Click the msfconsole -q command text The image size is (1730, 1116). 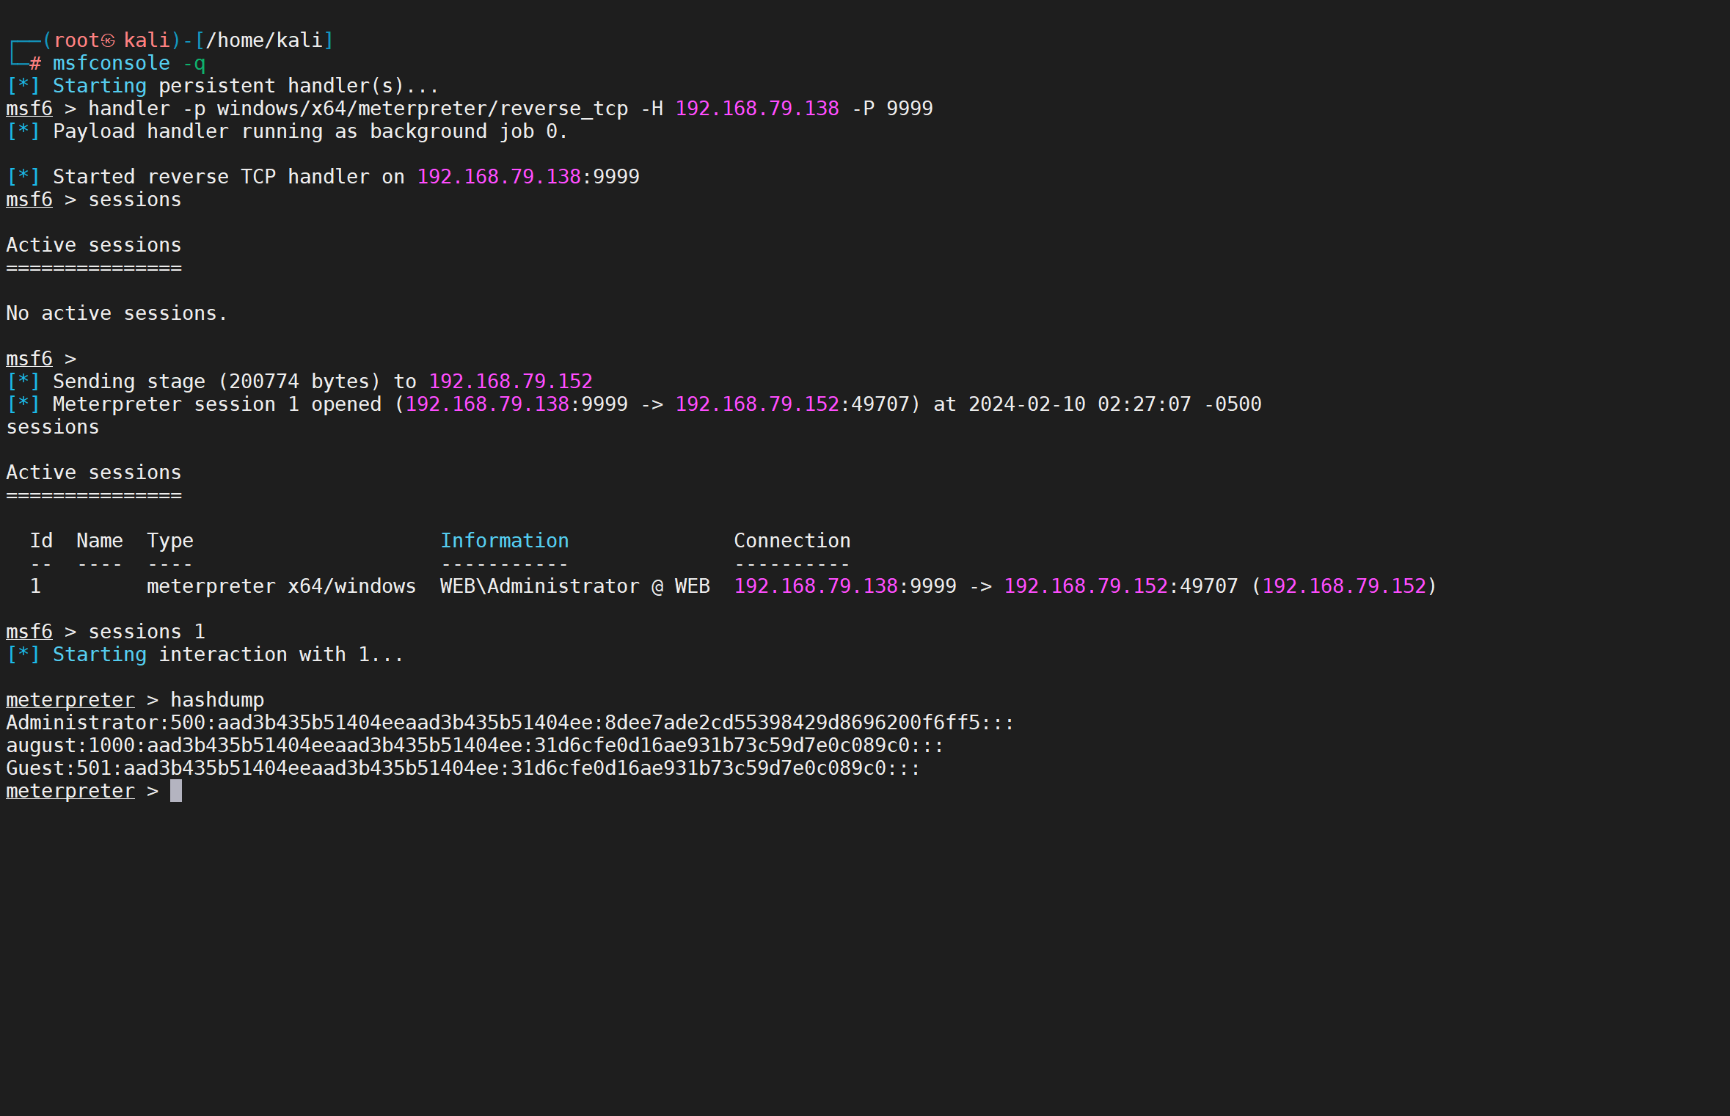(x=129, y=63)
